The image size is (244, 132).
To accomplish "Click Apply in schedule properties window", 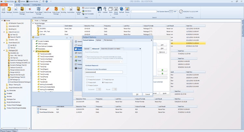I will [x=165, y=93].
